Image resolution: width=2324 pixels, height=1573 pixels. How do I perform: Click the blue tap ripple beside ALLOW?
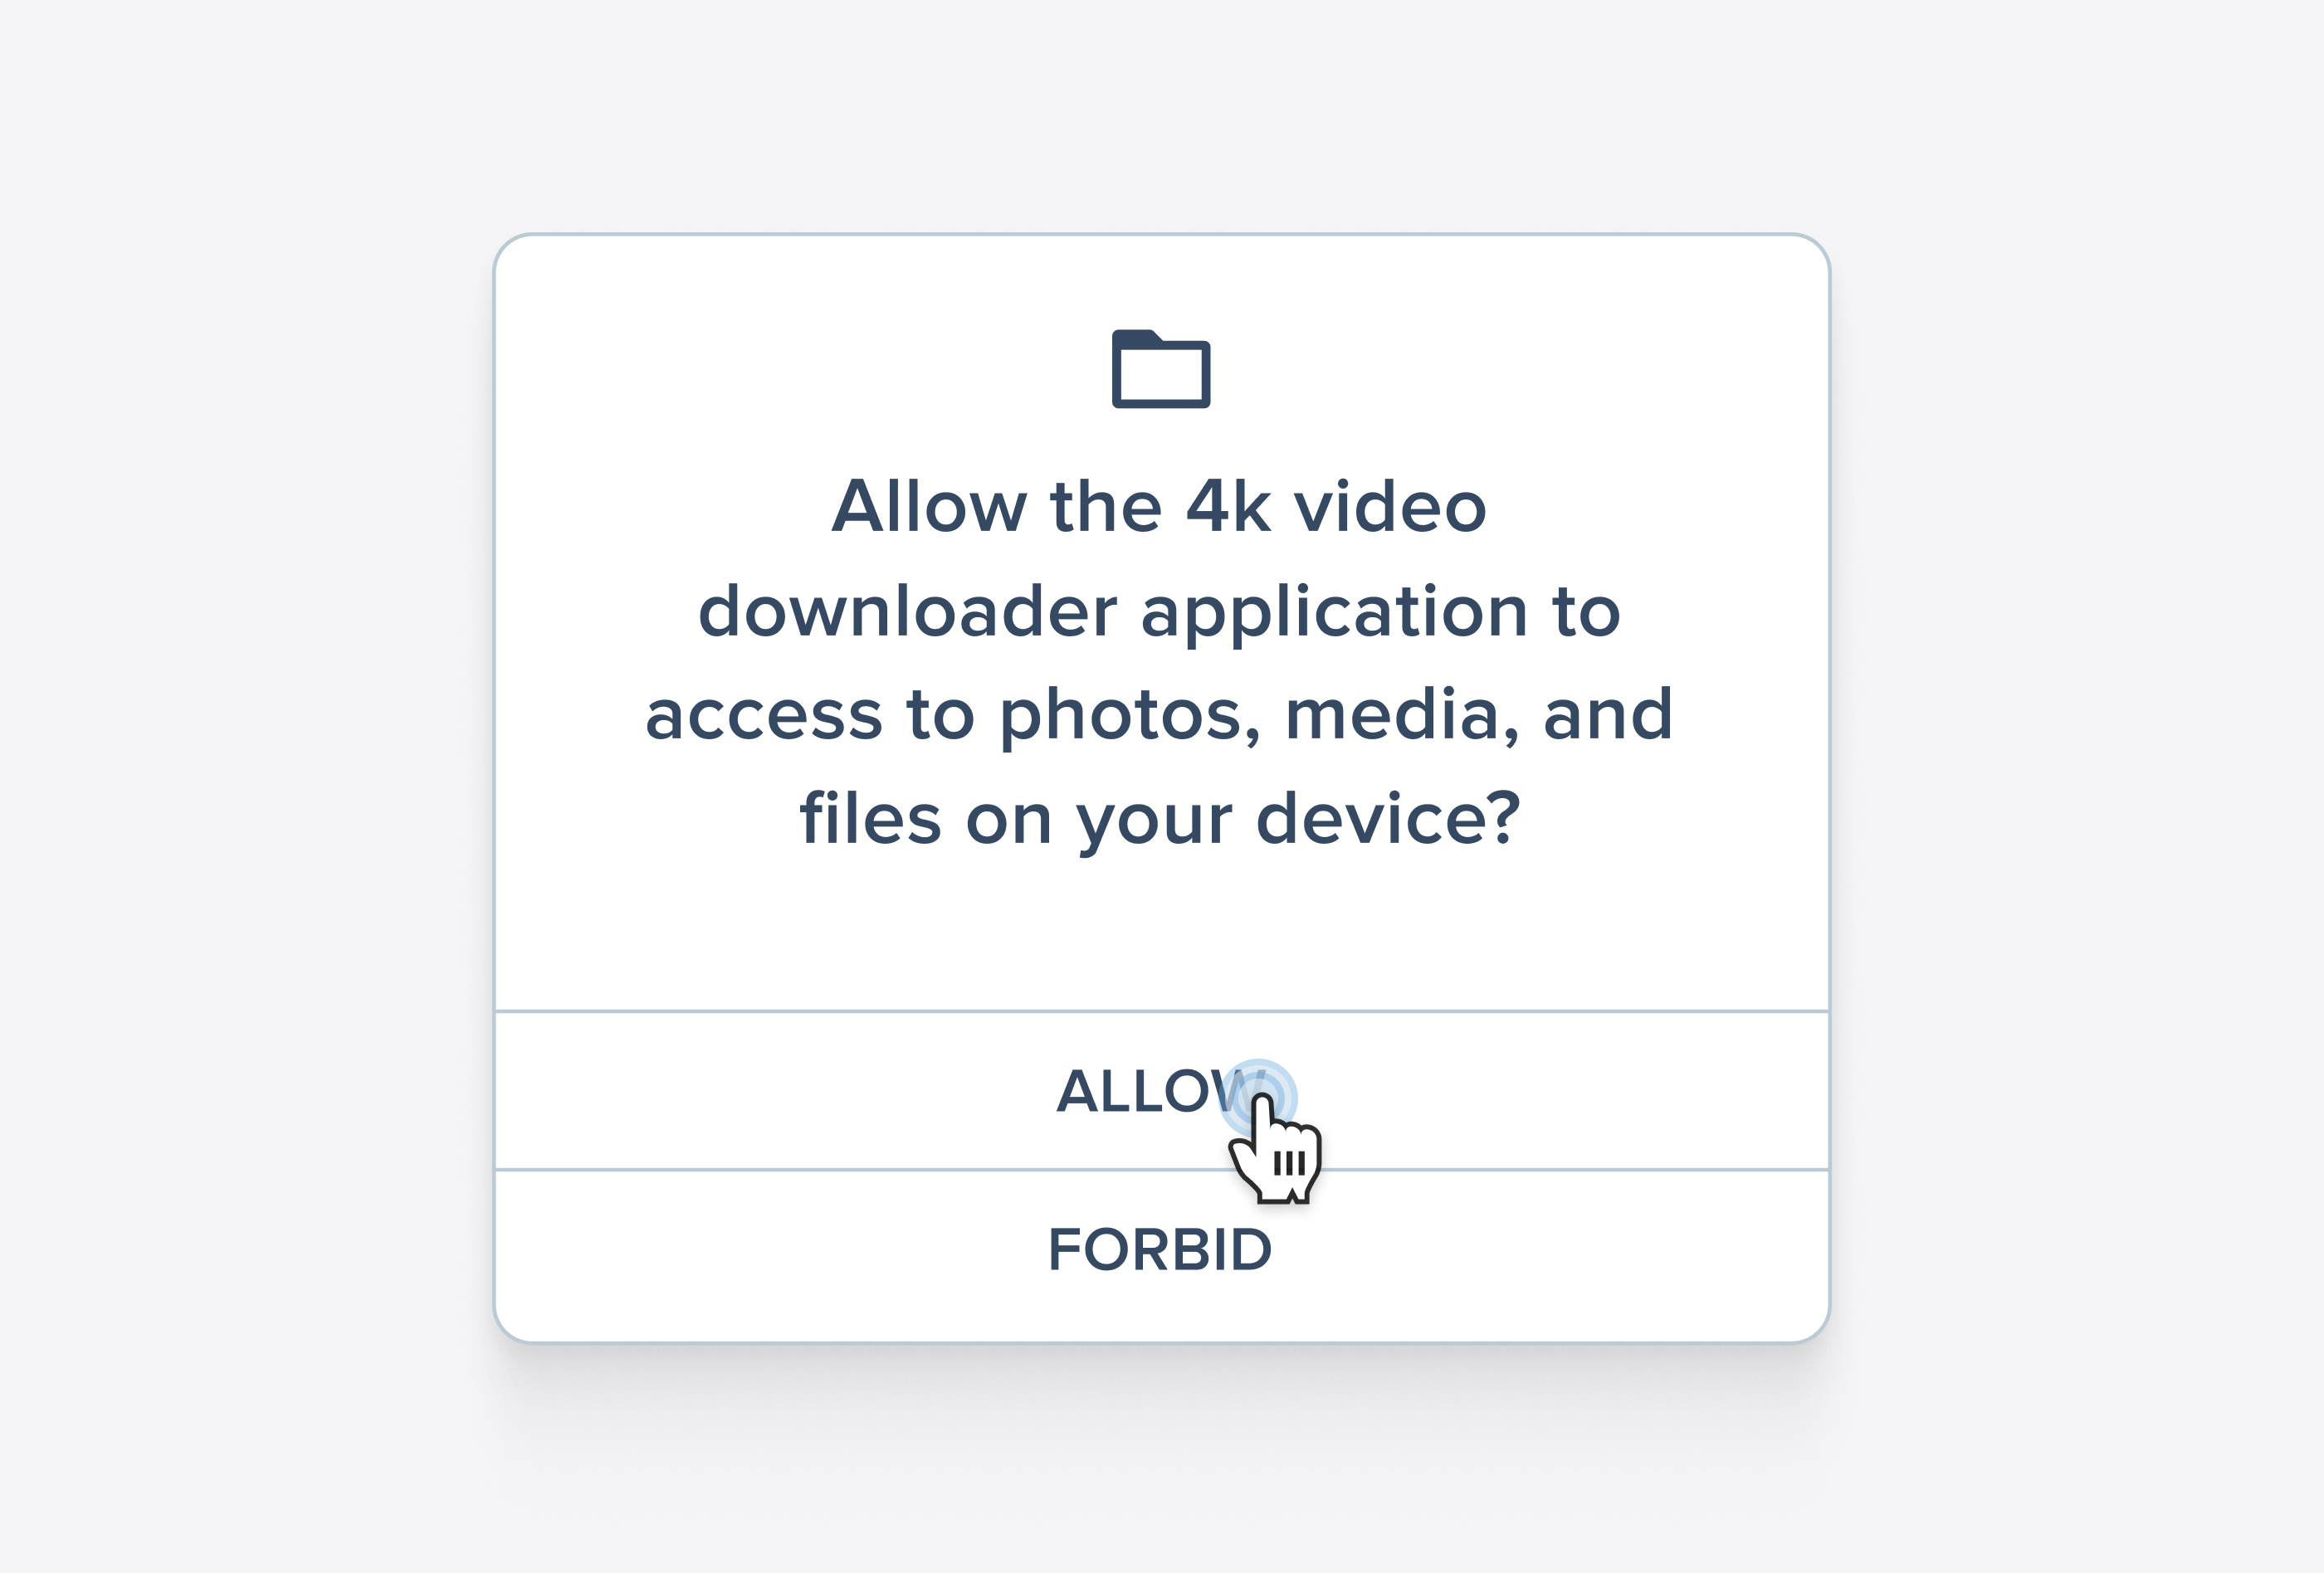click(x=1259, y=1098)
